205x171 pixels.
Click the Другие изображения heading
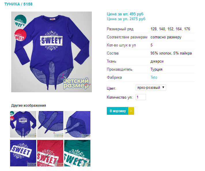(x=29, y=106)
